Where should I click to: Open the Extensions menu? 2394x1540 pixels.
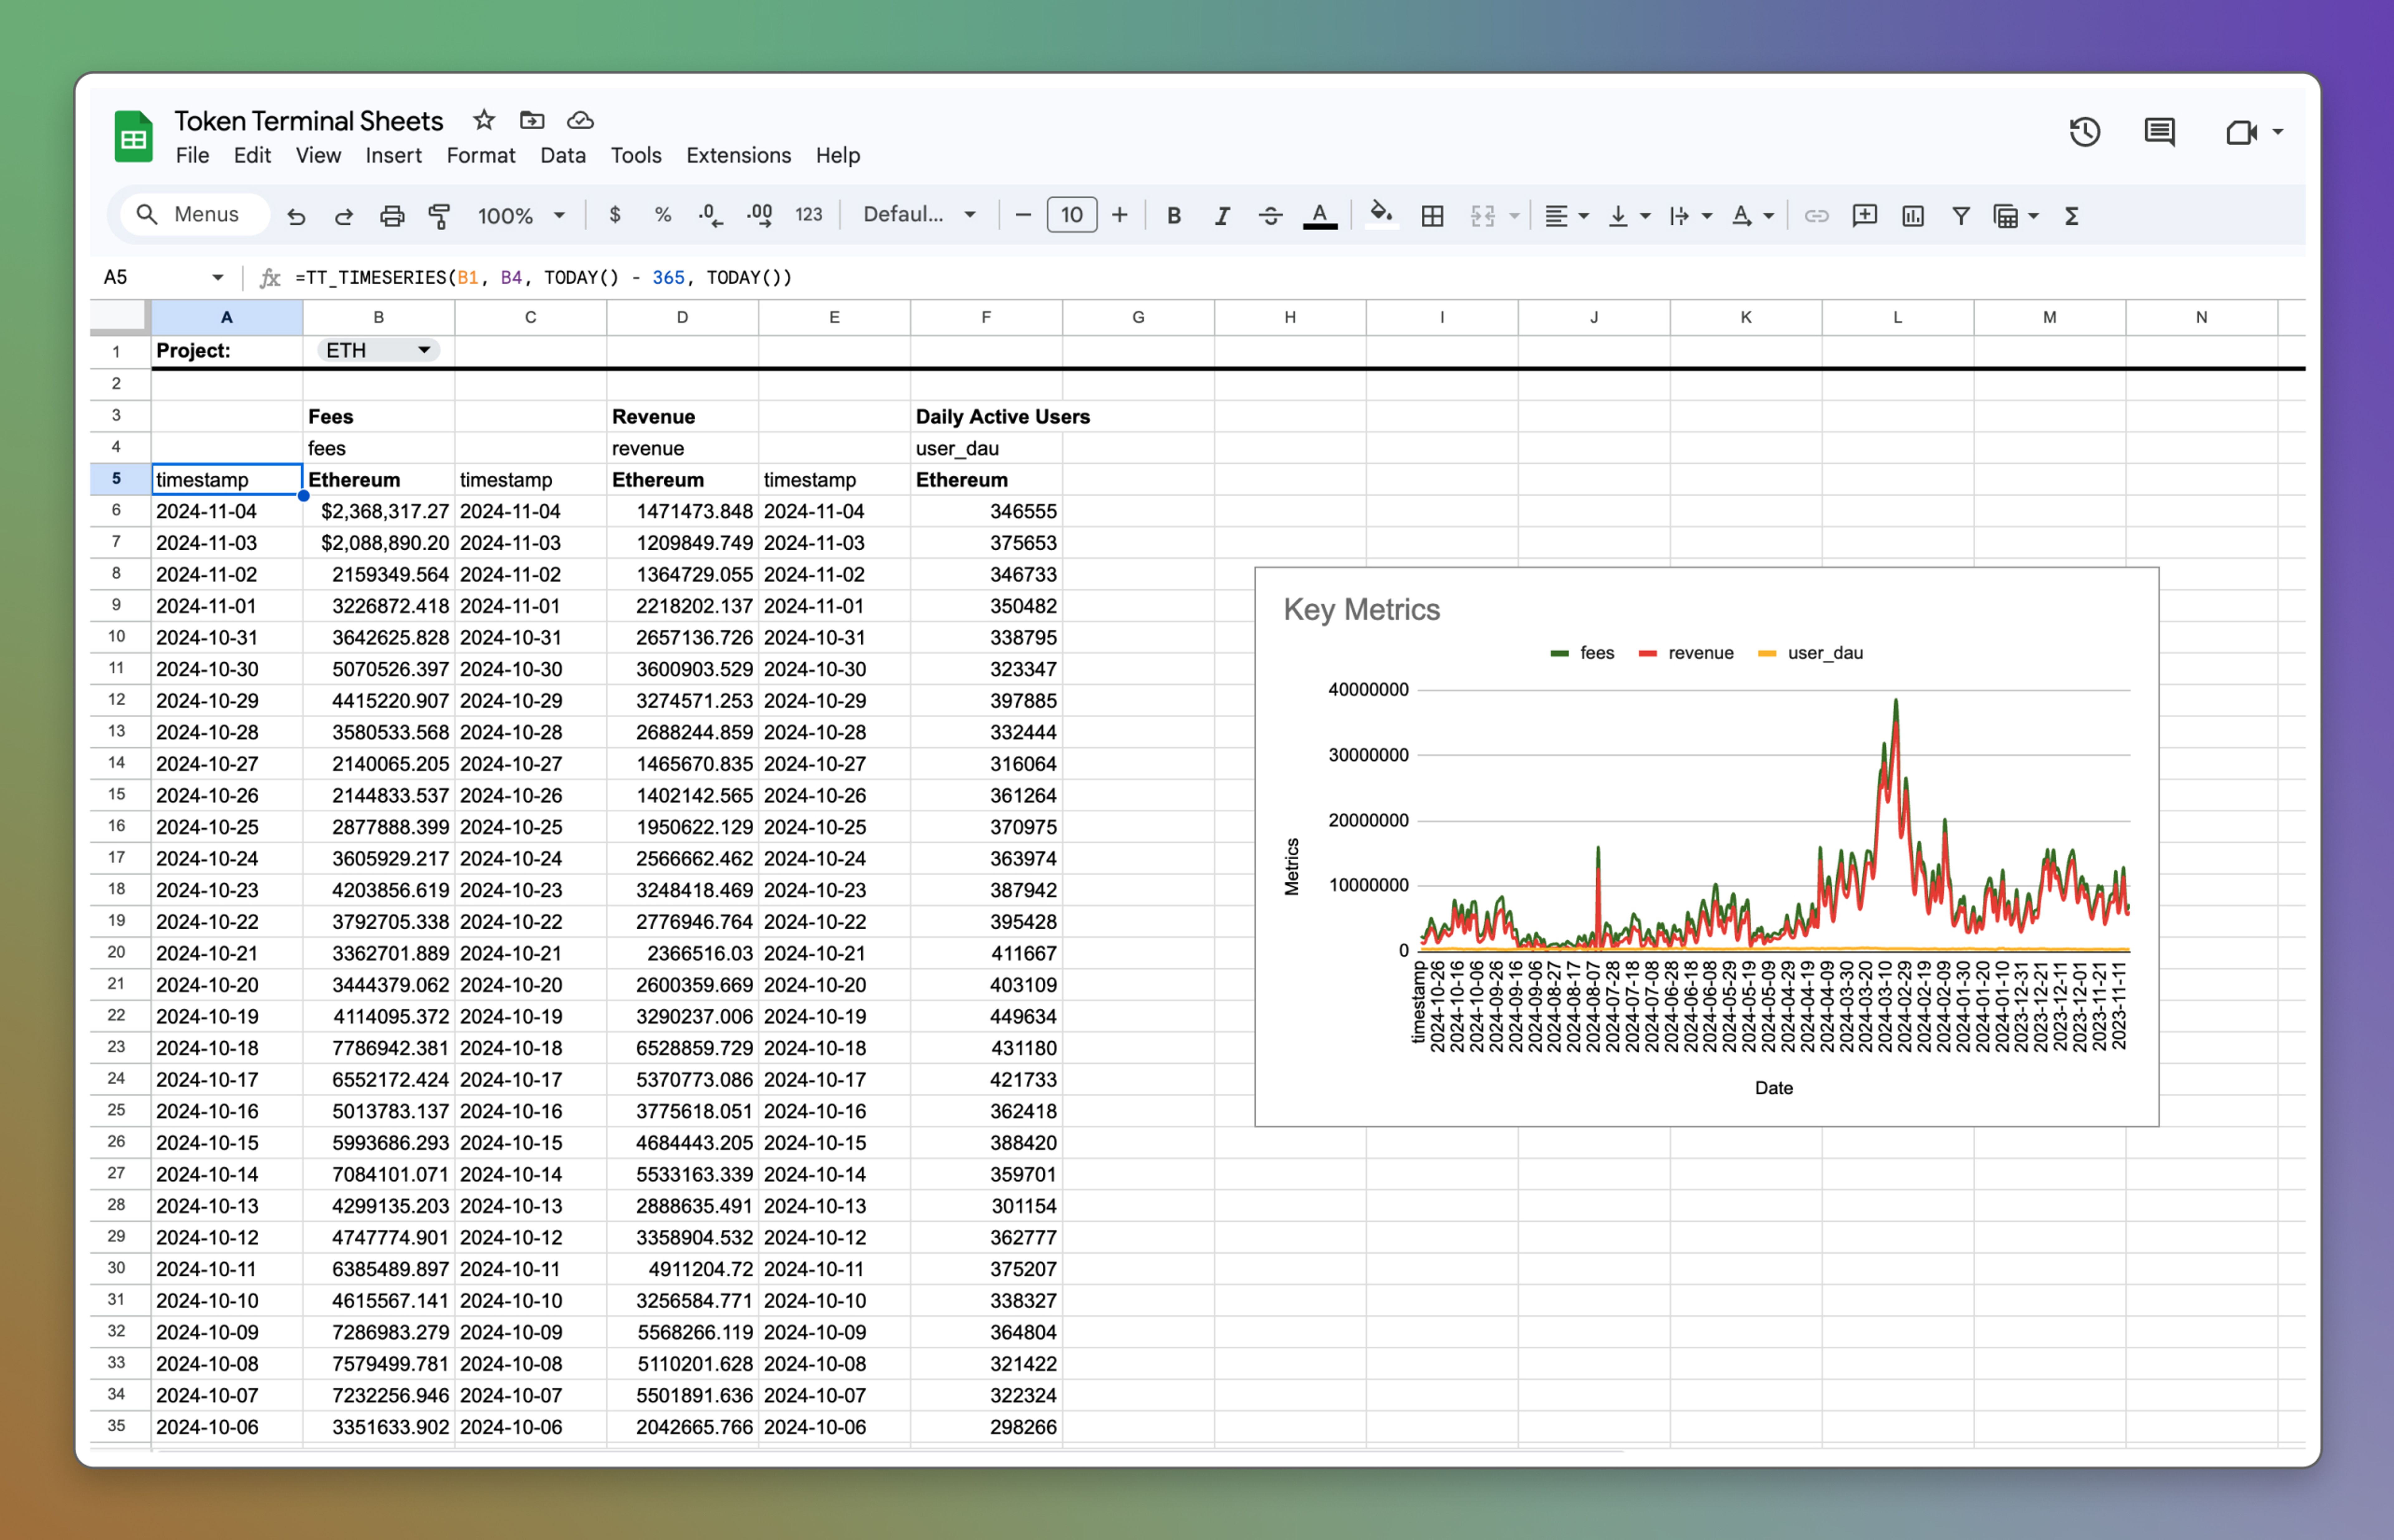click(x=738, y=156)
